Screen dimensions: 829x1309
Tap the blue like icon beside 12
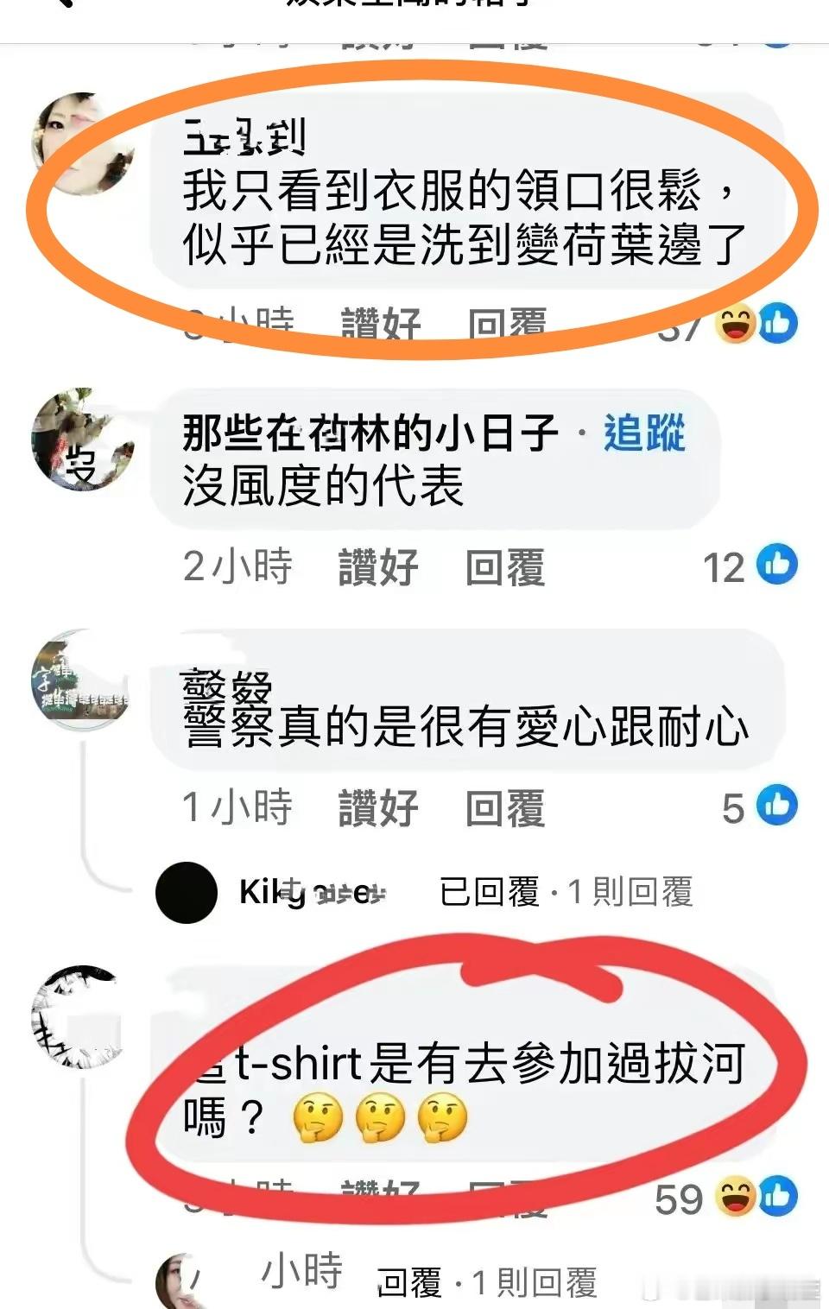[777, 565]
